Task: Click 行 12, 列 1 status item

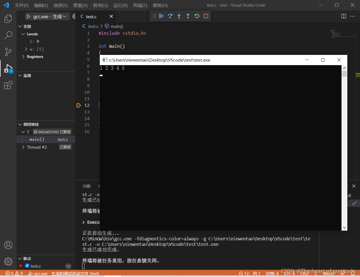Action: [249, 273]
